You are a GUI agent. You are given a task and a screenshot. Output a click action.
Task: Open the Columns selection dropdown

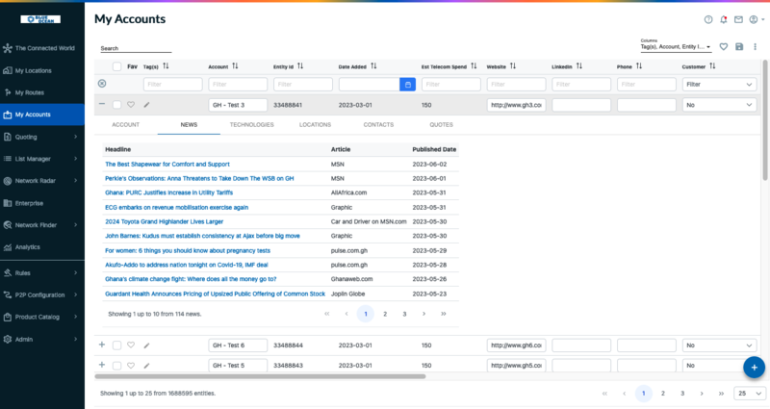676,46
